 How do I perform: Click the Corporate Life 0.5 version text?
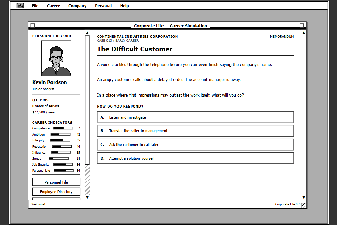point(288,204)
